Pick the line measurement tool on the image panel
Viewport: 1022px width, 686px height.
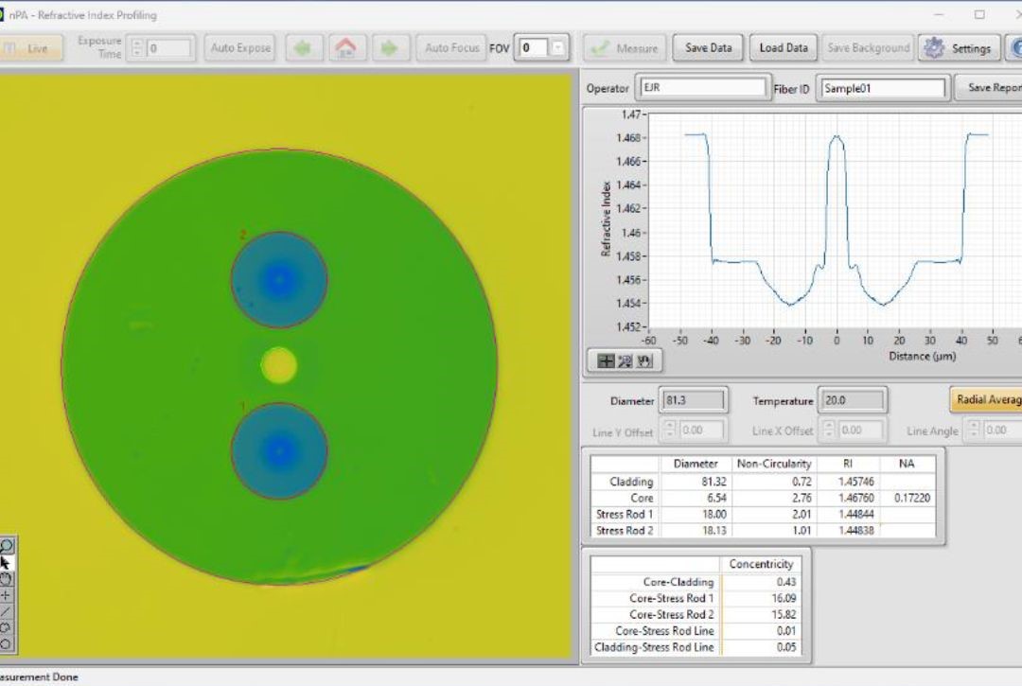pyautogui.click(x=6, y=611)
